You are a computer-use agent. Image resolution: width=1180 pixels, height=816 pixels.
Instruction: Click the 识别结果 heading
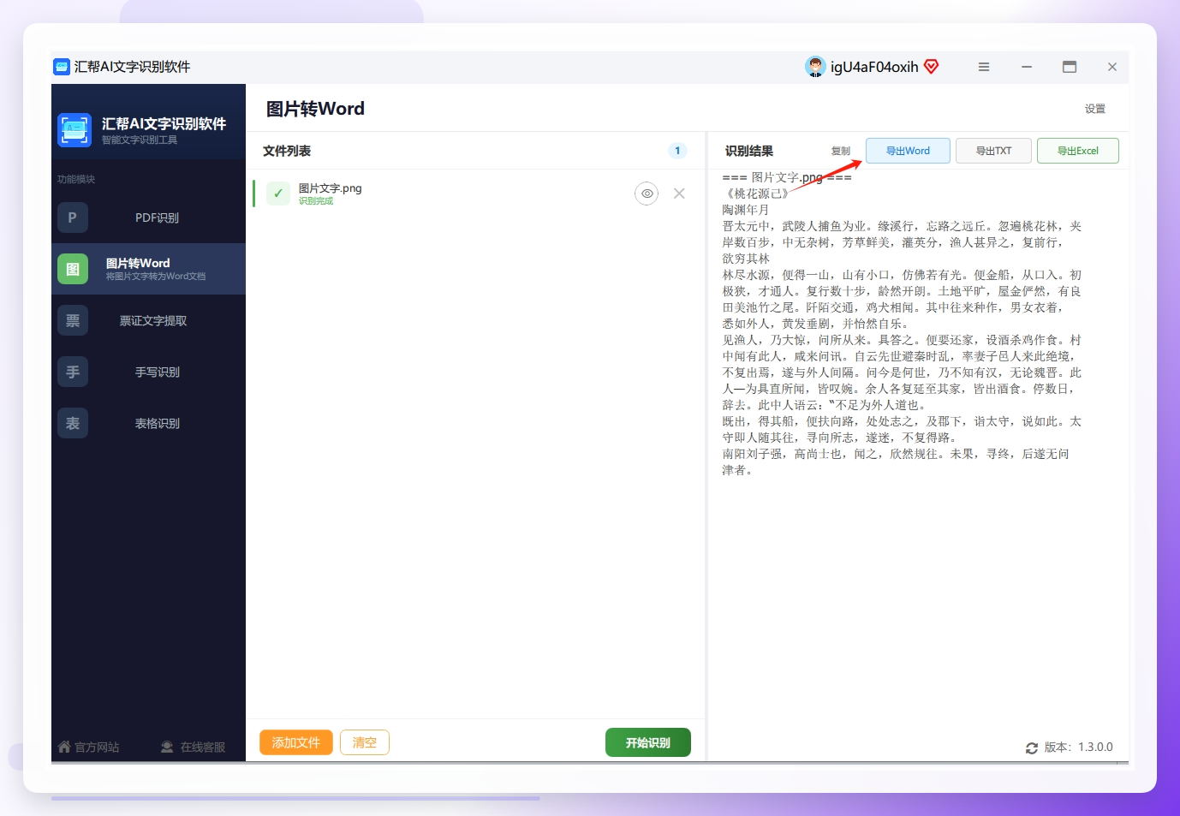coord(749,151)
